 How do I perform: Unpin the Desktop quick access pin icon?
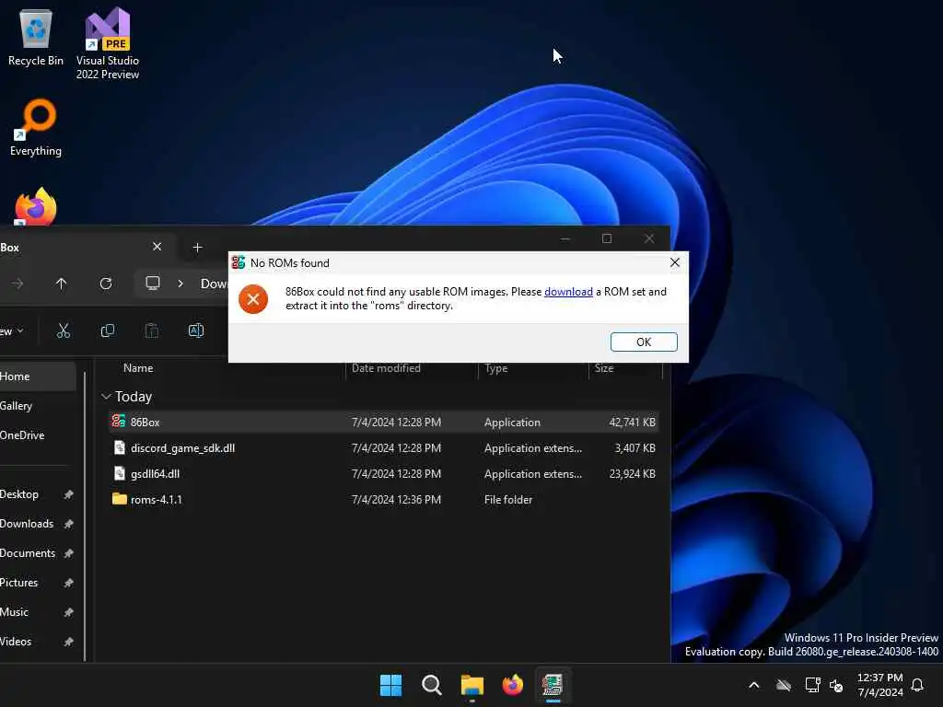point(68,494)
